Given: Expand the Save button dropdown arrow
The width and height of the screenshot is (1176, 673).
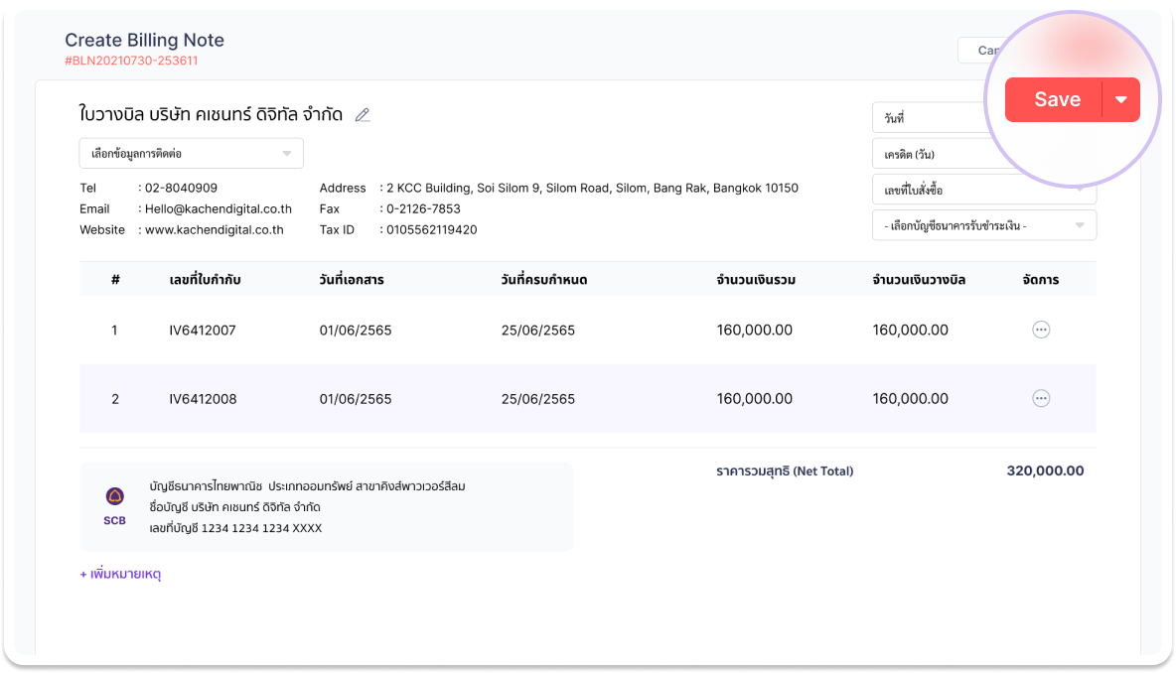Looking at the screenshot, I should pyautogui.click(x=1121, y=100).
